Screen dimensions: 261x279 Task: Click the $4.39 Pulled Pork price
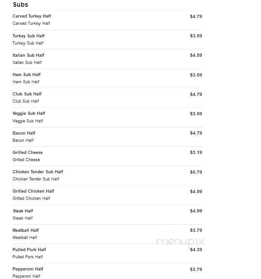click(x=196, y=250)
